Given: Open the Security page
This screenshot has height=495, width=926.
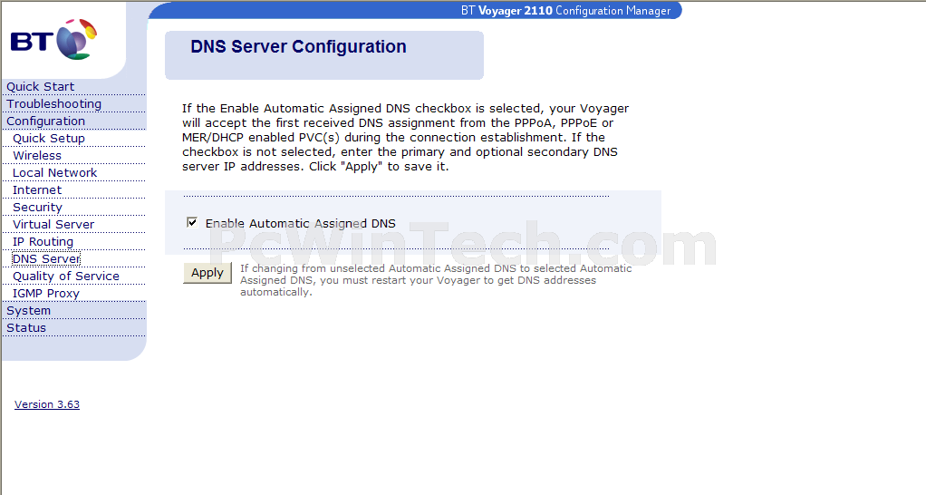Looking at the screenshot, I should coord(37,208).
